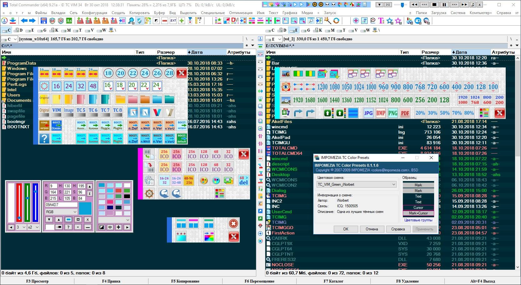Open the step value 3 dropdown
The image size is (521, 285).
(21, 227)
